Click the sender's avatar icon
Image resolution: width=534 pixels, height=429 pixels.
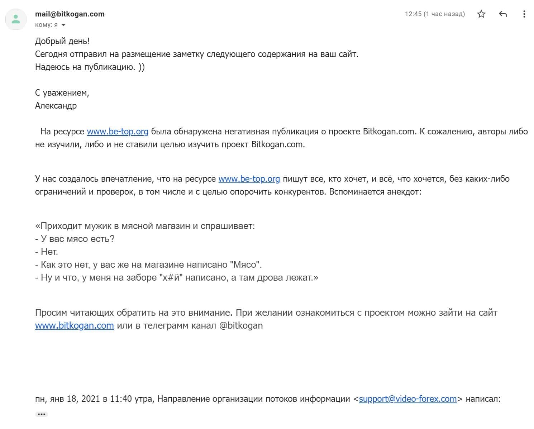[16, 19]
